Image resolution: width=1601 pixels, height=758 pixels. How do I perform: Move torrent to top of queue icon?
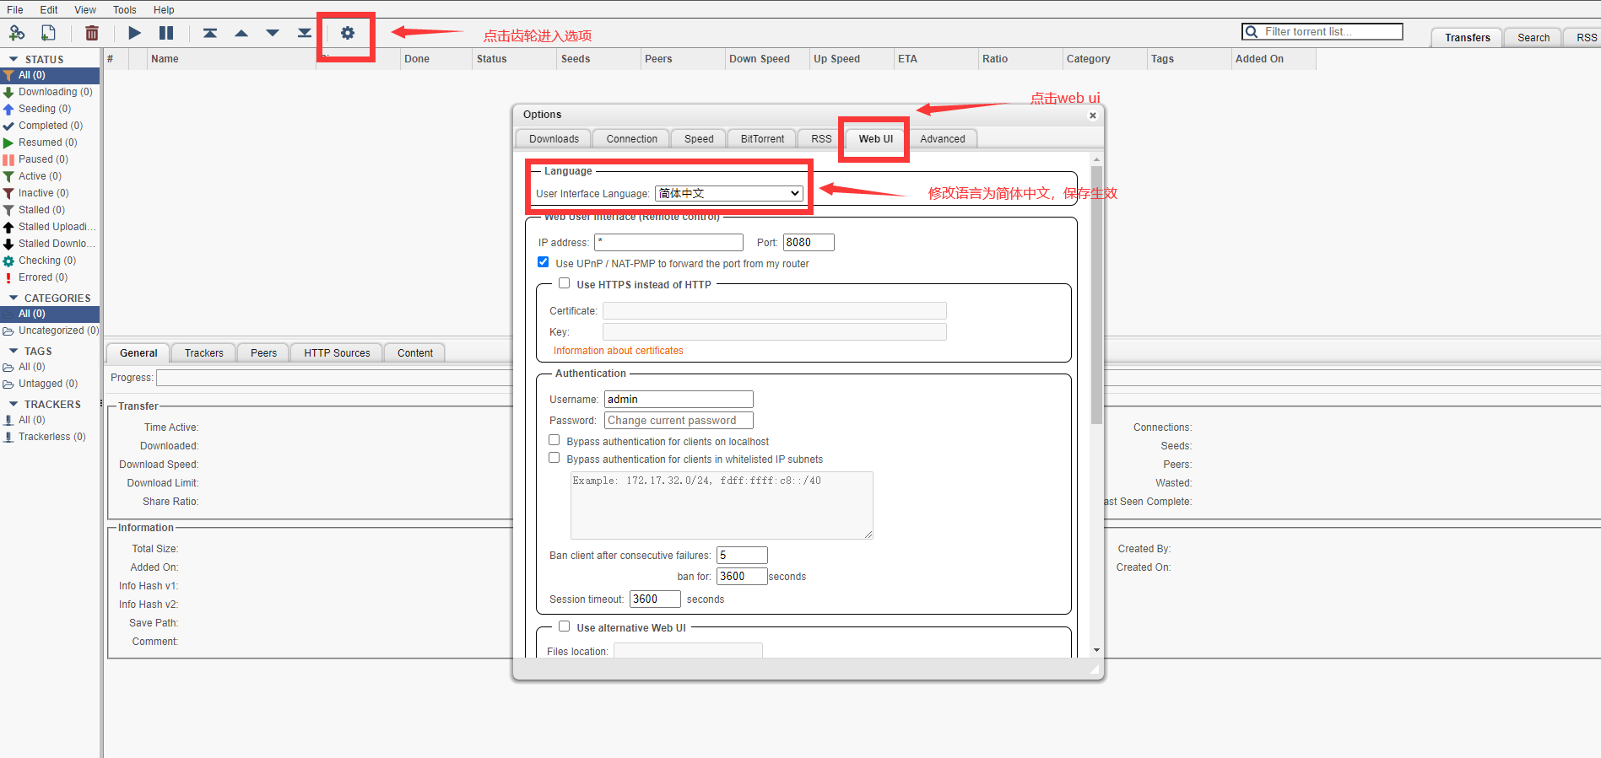point(210,33)
